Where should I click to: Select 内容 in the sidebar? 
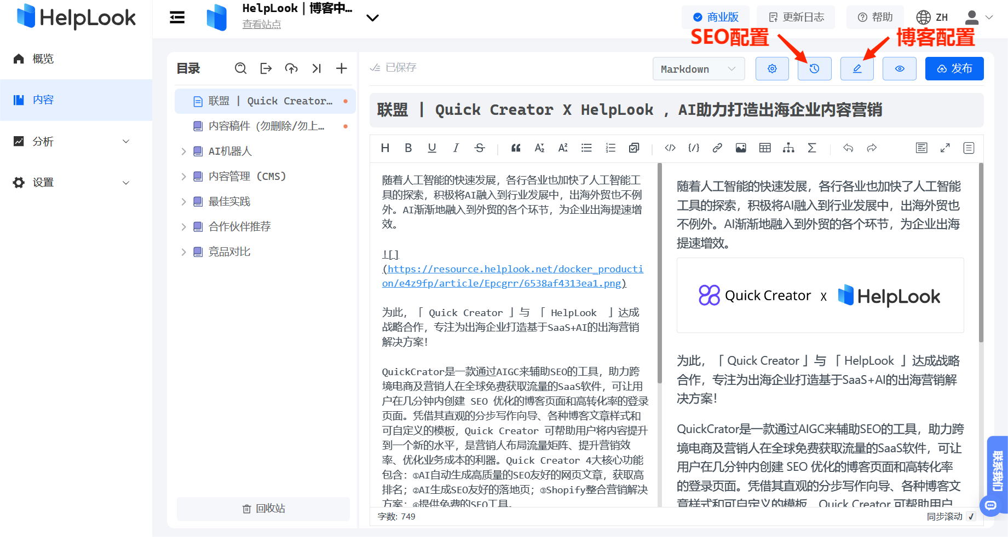point(76,100)
